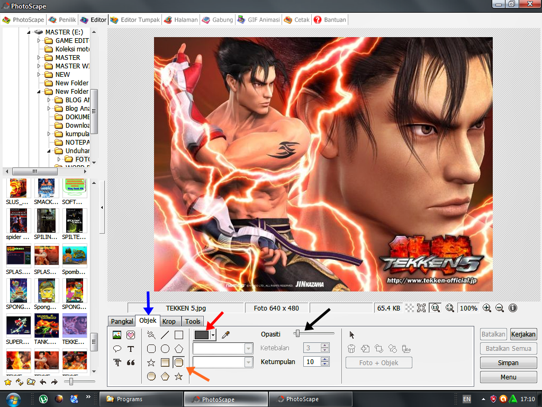
Task: Select the outlined rounded rectangle tool
Action: (151, 349)
